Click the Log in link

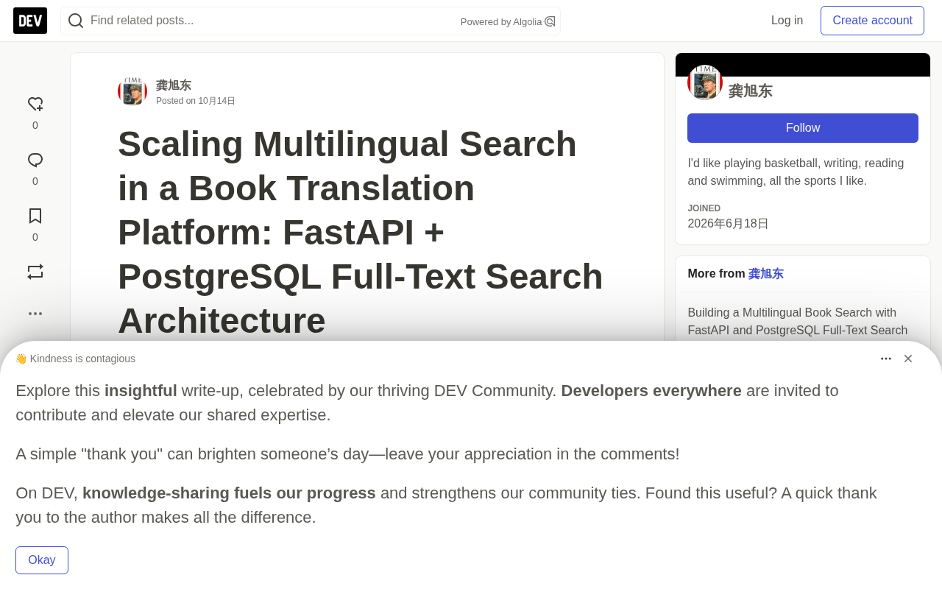click(787, 21)
